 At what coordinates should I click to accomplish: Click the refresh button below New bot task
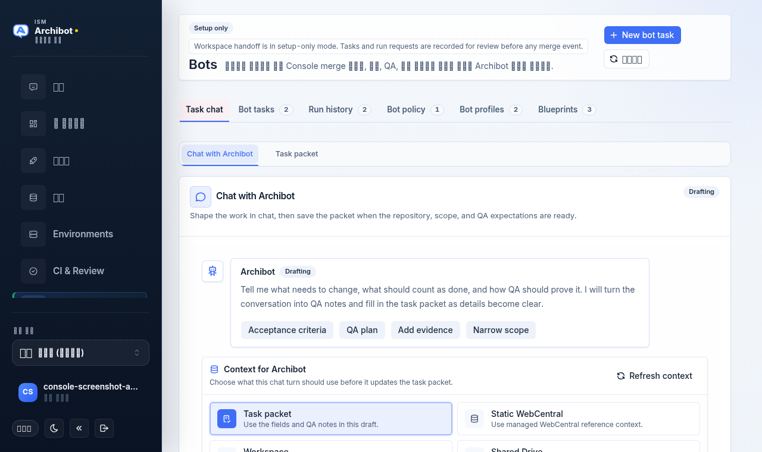pos(626,59)
